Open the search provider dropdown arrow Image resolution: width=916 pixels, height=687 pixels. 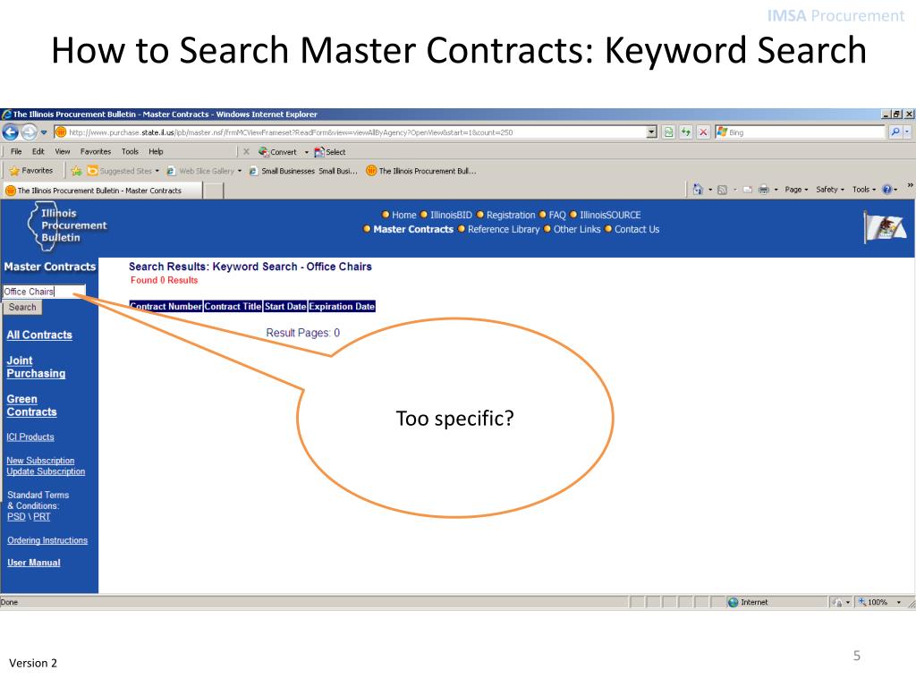pos(907,132)
